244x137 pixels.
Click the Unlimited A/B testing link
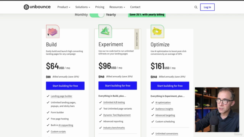tap(114, 102)
